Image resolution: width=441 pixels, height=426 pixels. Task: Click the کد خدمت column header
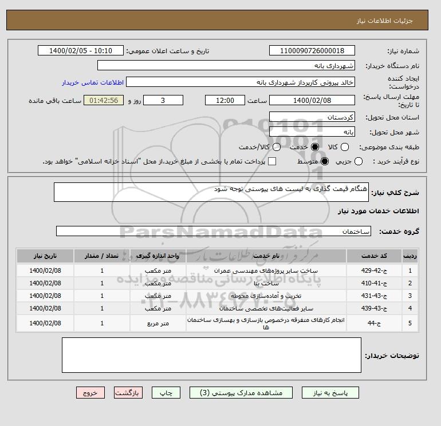click(x=374, y=256)
